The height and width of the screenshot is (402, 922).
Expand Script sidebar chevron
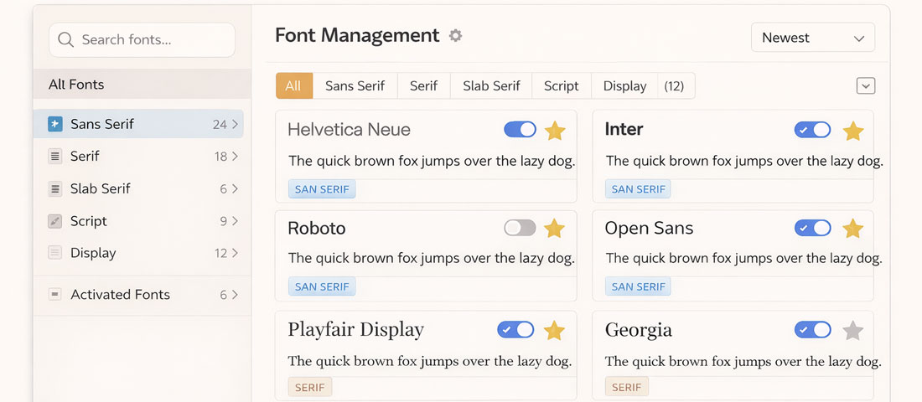[236, 221]
